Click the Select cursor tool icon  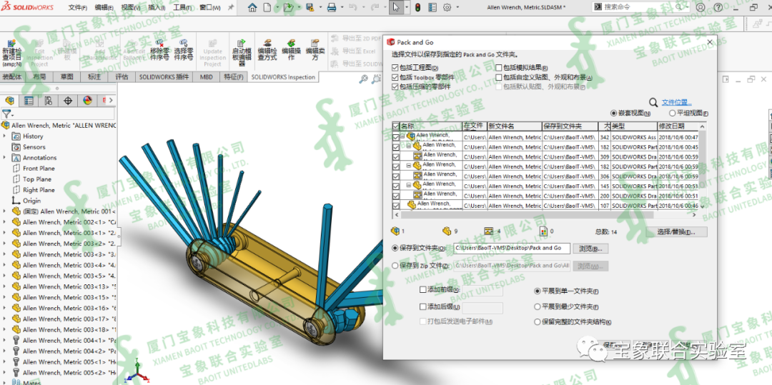coord(396,7)
